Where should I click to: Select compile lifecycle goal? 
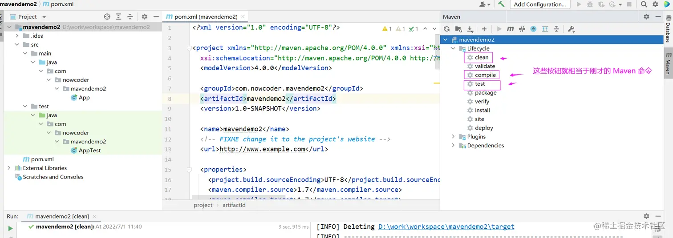click(x=481, y=75)
